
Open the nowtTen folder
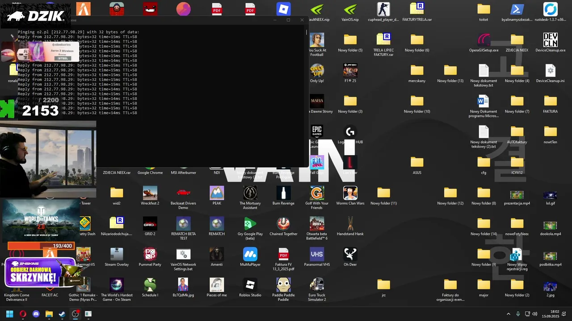551,135
